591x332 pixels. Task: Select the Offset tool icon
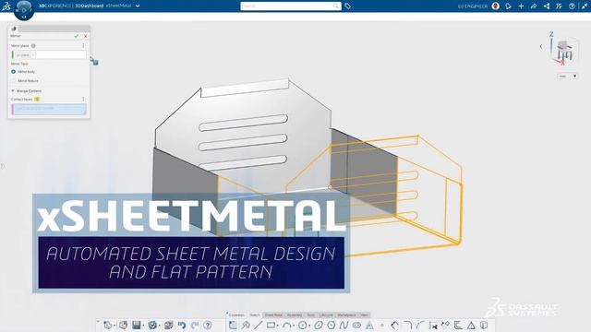point(458,325)
